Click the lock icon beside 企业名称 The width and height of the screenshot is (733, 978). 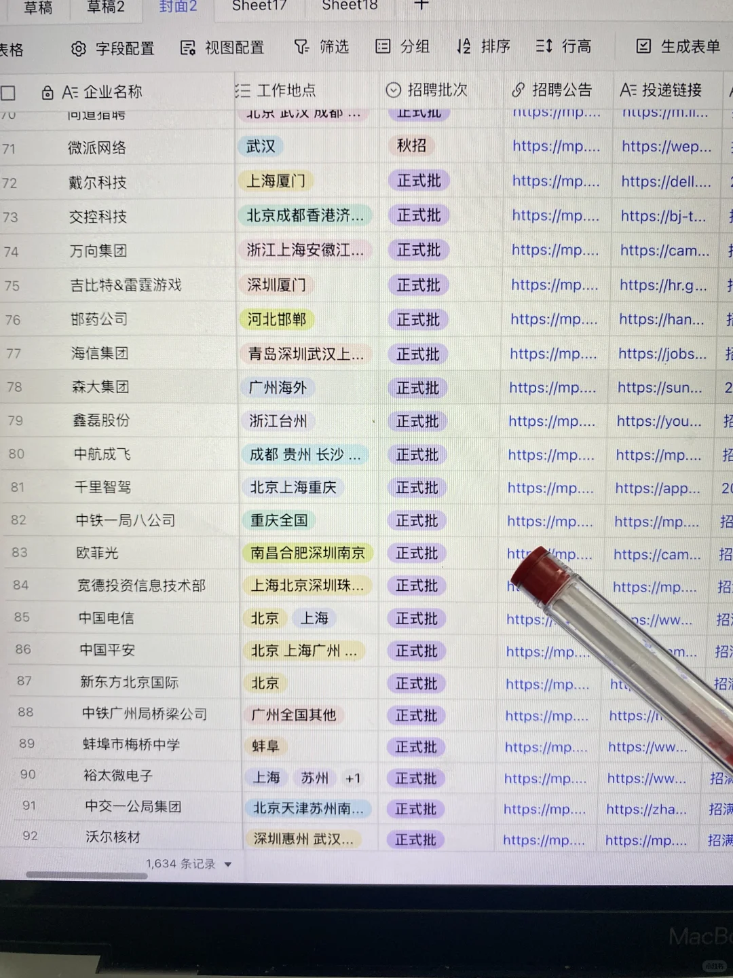[x=48, y=93]
